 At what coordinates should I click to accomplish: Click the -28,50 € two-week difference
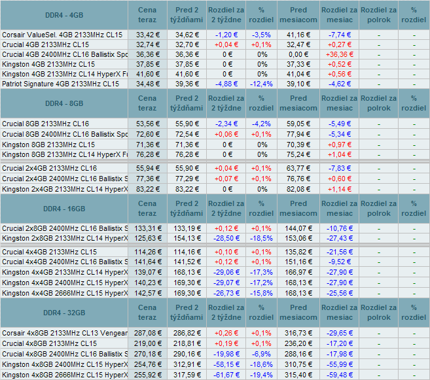click(226, 238)
